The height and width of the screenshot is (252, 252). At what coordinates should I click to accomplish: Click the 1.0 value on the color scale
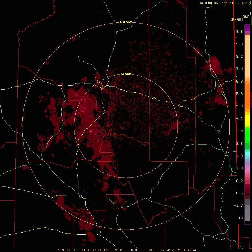[x=239, y=168]
